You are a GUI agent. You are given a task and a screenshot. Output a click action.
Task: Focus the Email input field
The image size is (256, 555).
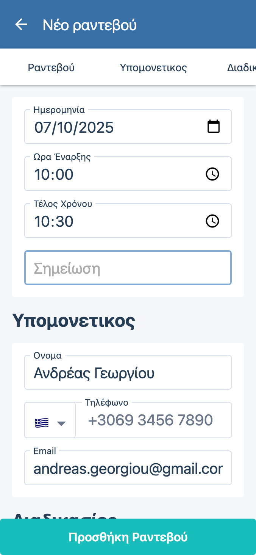point(128,469)
